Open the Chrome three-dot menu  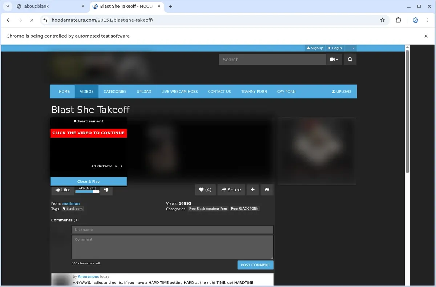427,20
